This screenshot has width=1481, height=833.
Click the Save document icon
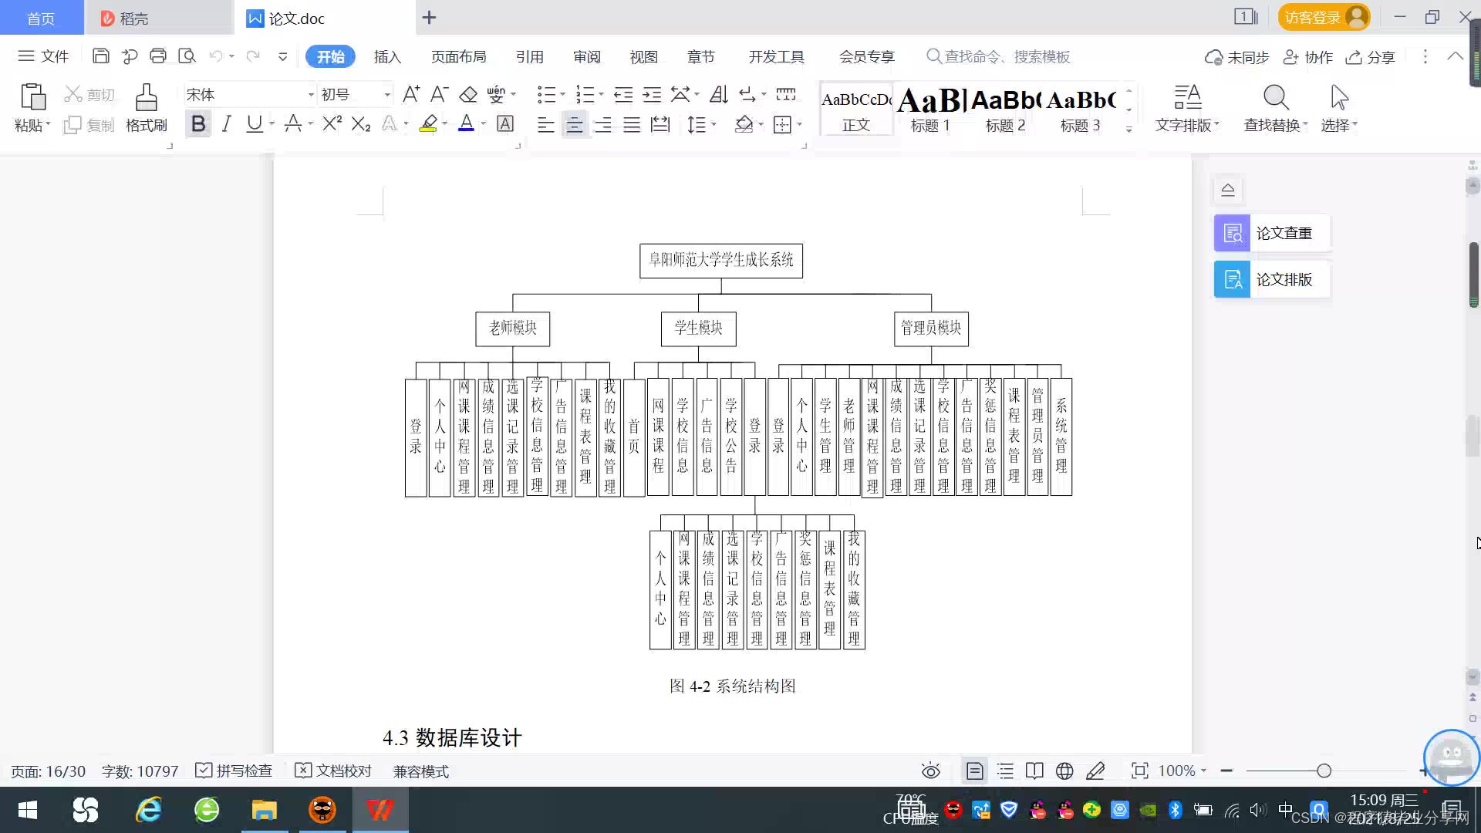100,56
